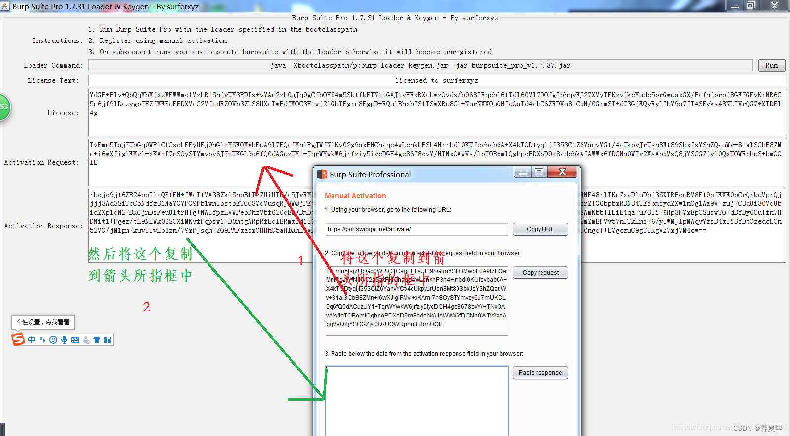Click the Burp Suite Professional dialog title icon
This screenshot has height=436, width=790.
[322, 174]
